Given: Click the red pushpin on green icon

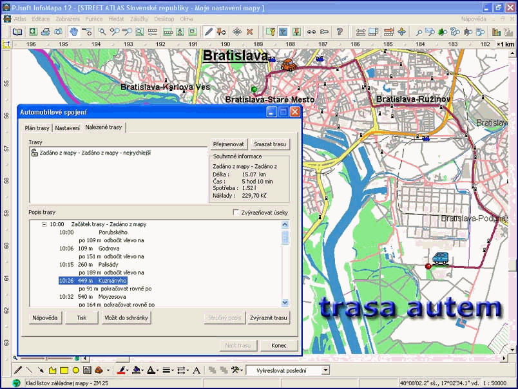Looking at the screenshot, I should (296, 32).
